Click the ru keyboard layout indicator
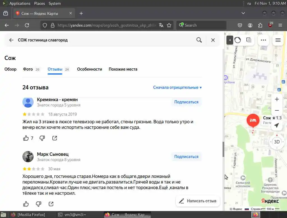Screen dimensions: 287x218 [249, 3]
